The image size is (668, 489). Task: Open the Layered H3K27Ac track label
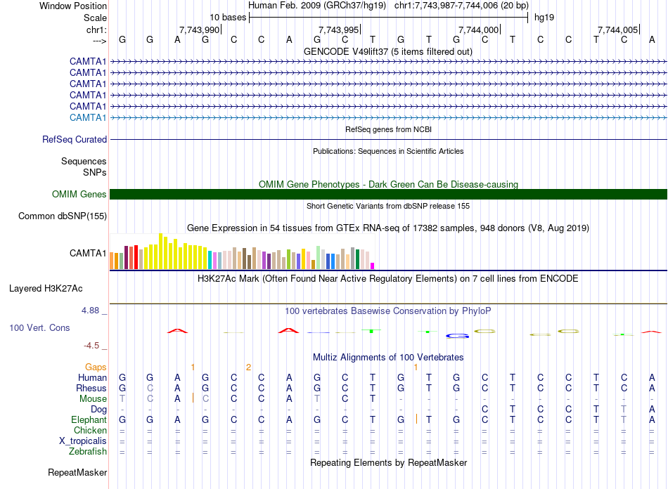(x=46, y=288)
